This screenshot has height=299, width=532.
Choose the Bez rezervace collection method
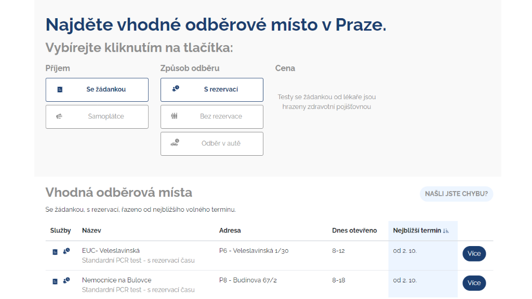tap(220, 116)
